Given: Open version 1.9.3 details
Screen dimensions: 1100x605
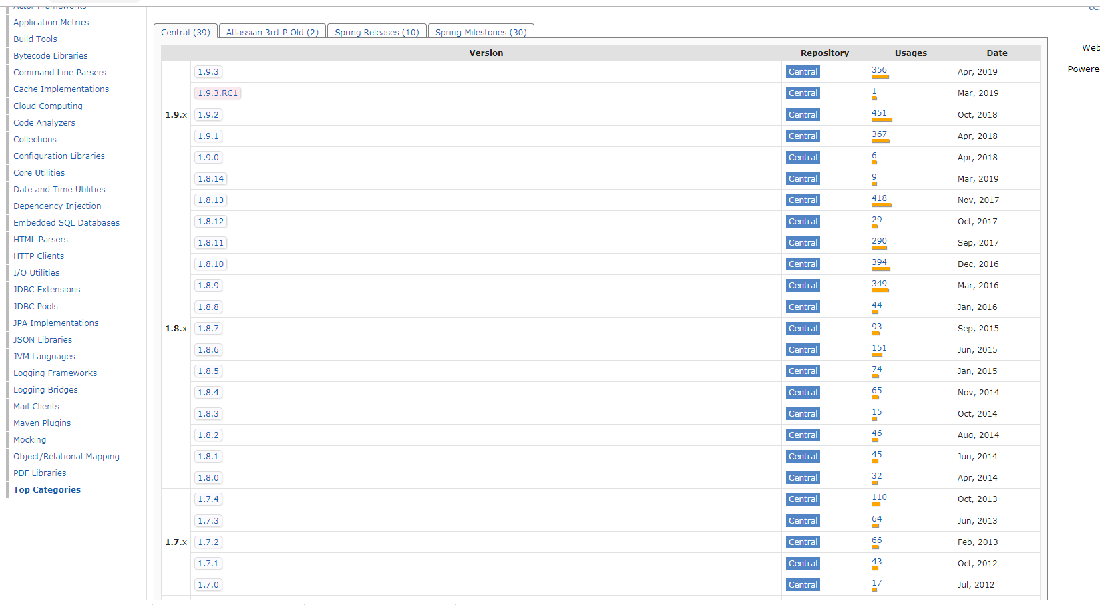Looking at the screenshot, I should pos(208,71).
